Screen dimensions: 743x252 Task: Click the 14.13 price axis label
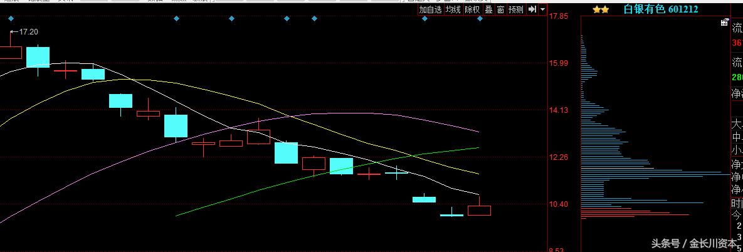tap(558, 110)
